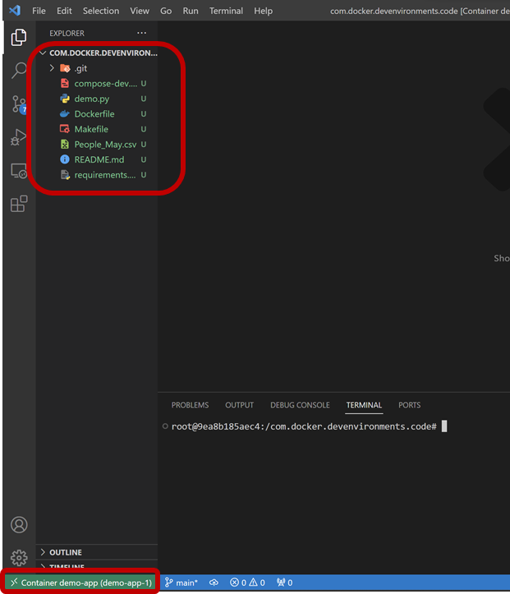Expand the OUTLINE section
This screenshot has width=510, height=594.
tap(97, 552)
